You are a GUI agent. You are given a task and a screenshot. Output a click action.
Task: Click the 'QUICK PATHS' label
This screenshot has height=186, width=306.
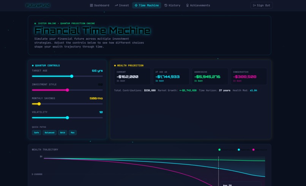click(x=39, y=127)
